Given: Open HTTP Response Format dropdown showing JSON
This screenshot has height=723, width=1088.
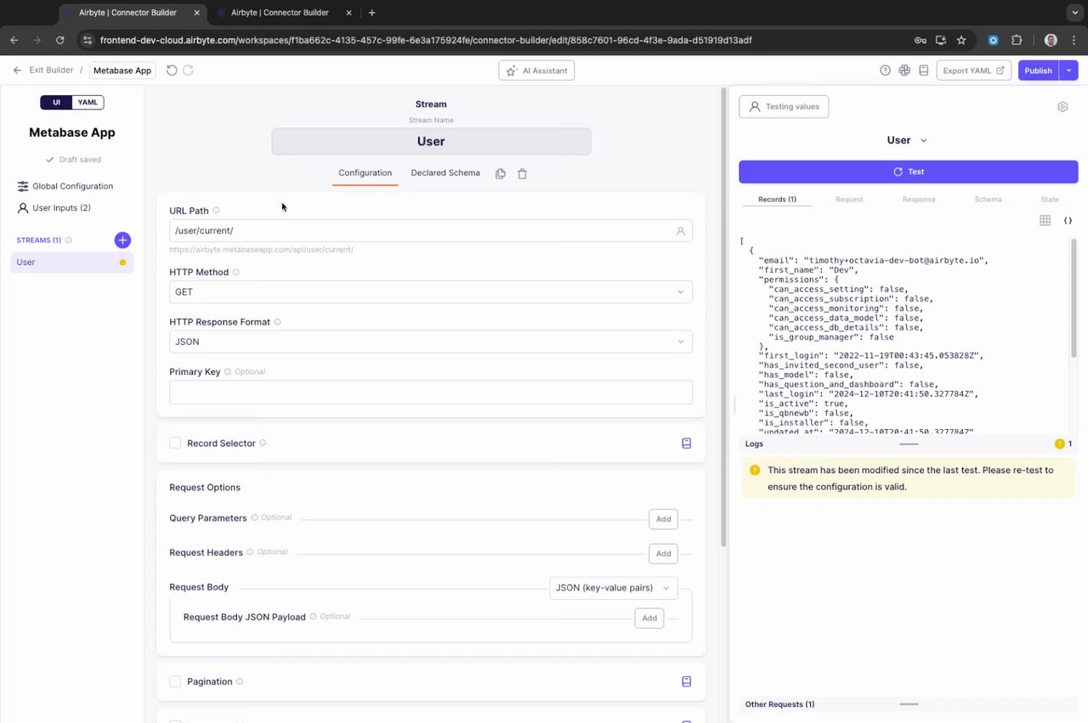Looking at the screenshot, I should pyautogui.click(x=431, y=342).
